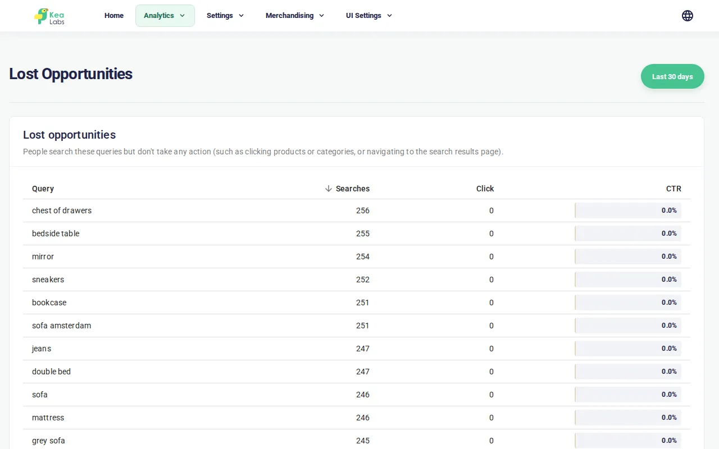Select the 'sofa' query row text
The height and width of the screenshot is (449, 719).
(40, 395)
